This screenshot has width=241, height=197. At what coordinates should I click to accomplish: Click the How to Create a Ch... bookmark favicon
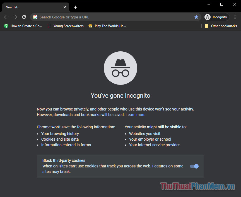6,26
